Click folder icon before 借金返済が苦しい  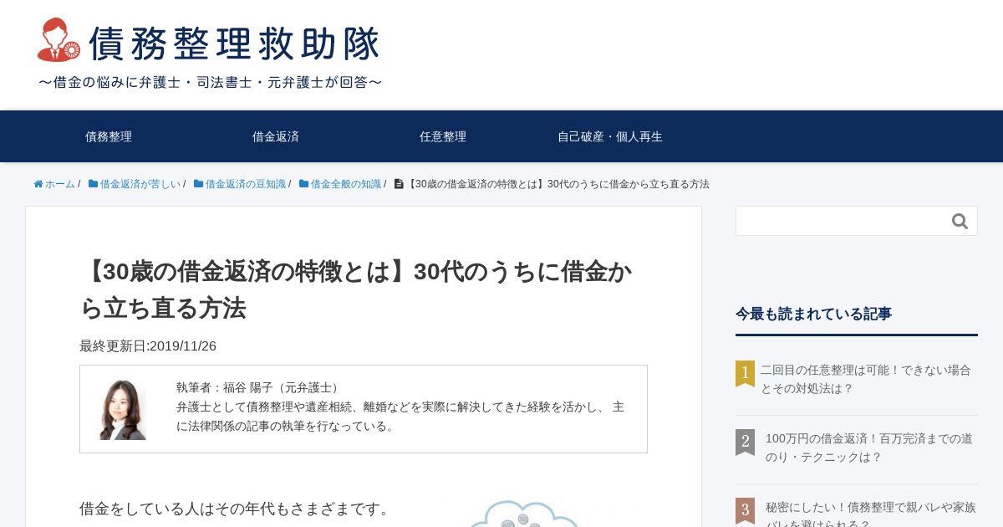(94, 184)
